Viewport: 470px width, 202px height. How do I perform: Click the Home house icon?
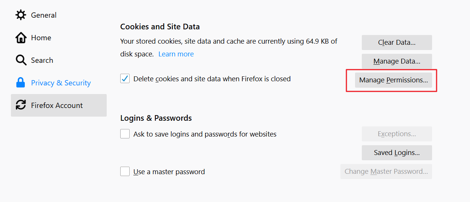[x=21, y=38]
